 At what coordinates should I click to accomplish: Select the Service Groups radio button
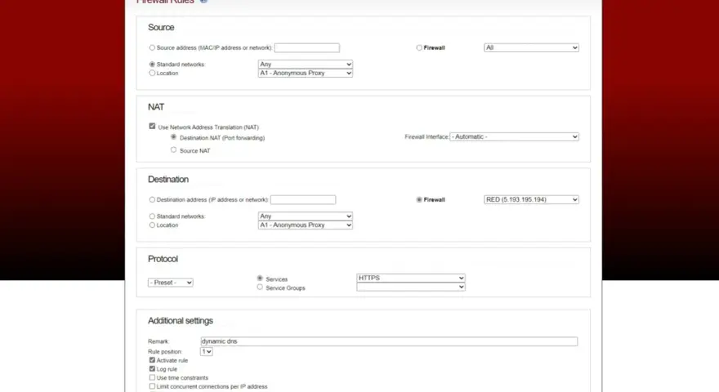[x=260, y=287]
